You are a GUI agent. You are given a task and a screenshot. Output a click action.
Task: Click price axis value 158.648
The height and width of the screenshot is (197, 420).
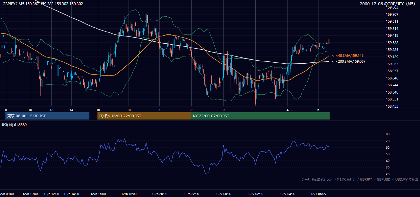coord(392,92)
